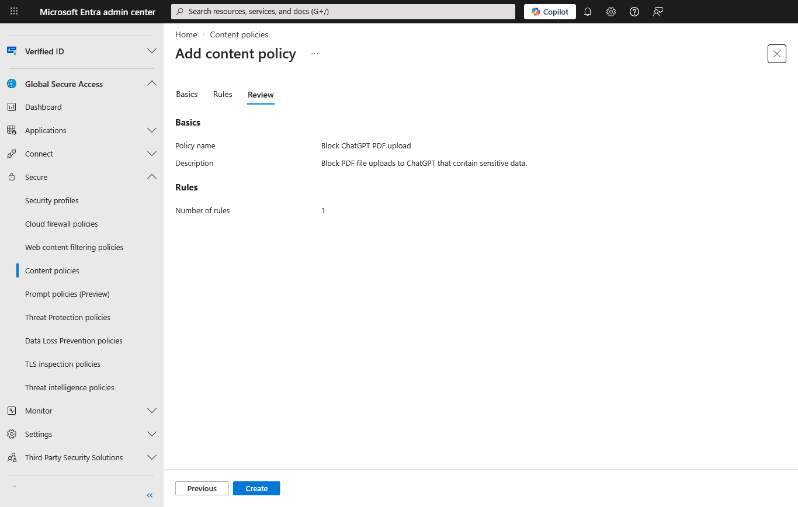Click Third Party Security Solutions icon
798x507 pixels.
click(x=12, y=457)
